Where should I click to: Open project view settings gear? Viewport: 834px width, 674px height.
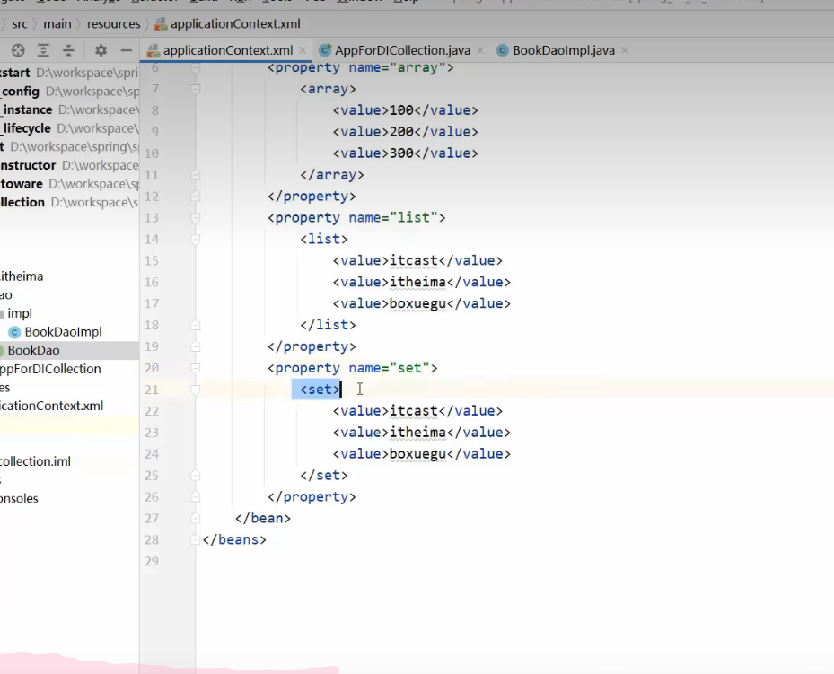coord(101,50)
